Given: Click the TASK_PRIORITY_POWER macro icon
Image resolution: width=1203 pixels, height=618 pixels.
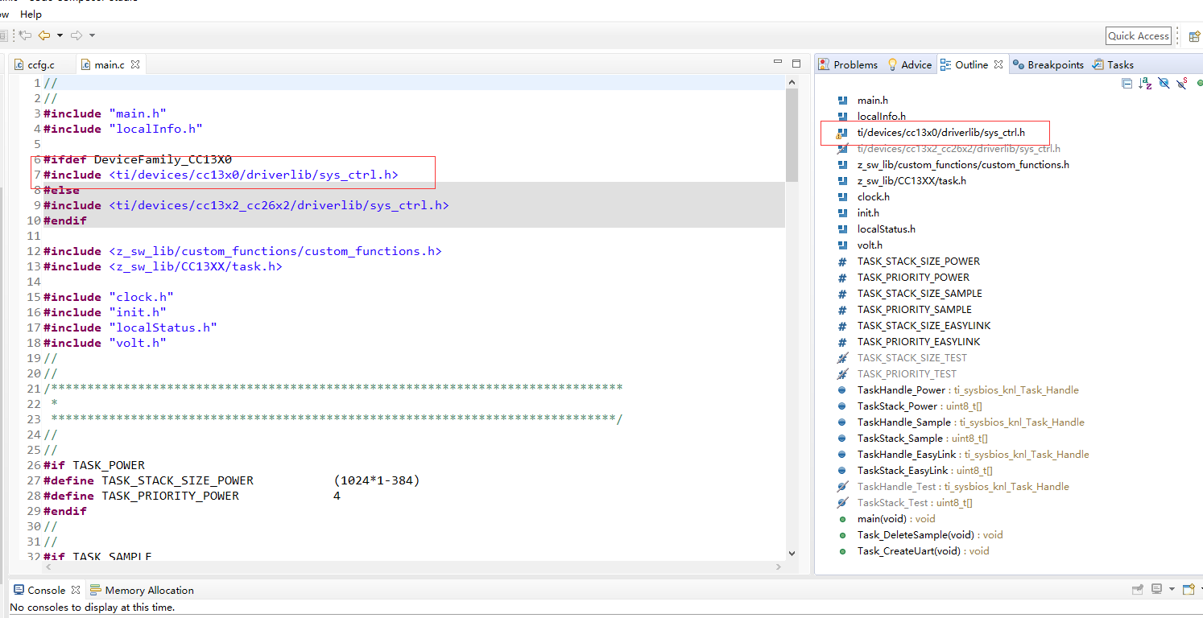Looking at the screenshot, I should click(842, 278).
